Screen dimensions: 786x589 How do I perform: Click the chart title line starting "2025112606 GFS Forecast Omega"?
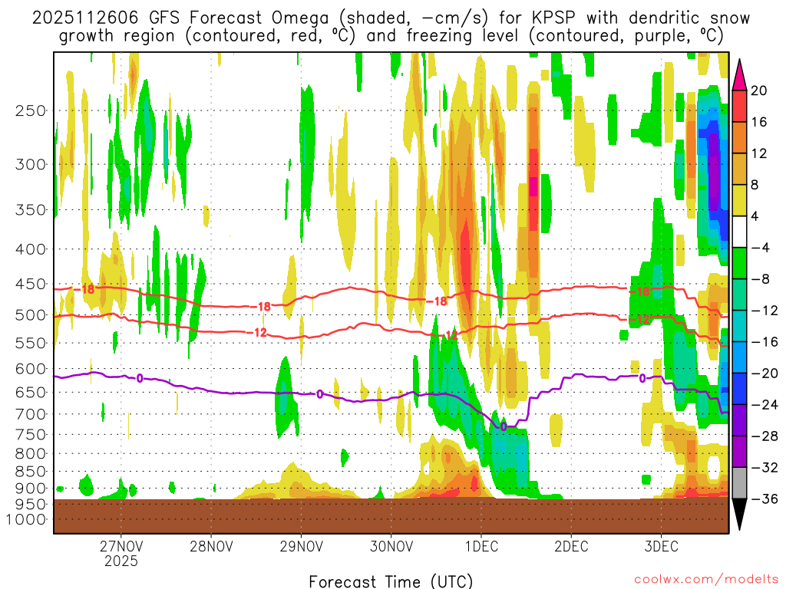[x=391, y=18]
